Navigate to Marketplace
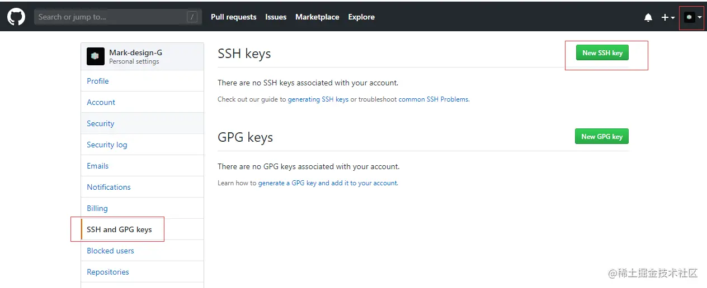 pos(317,17)
